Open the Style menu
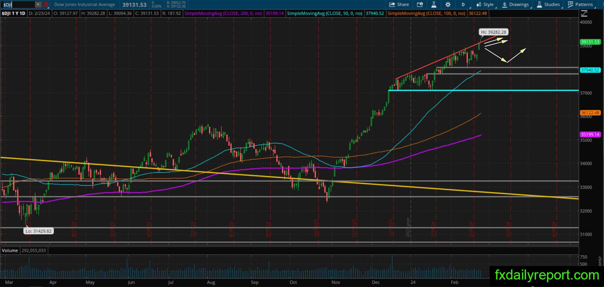 (485, 5)
